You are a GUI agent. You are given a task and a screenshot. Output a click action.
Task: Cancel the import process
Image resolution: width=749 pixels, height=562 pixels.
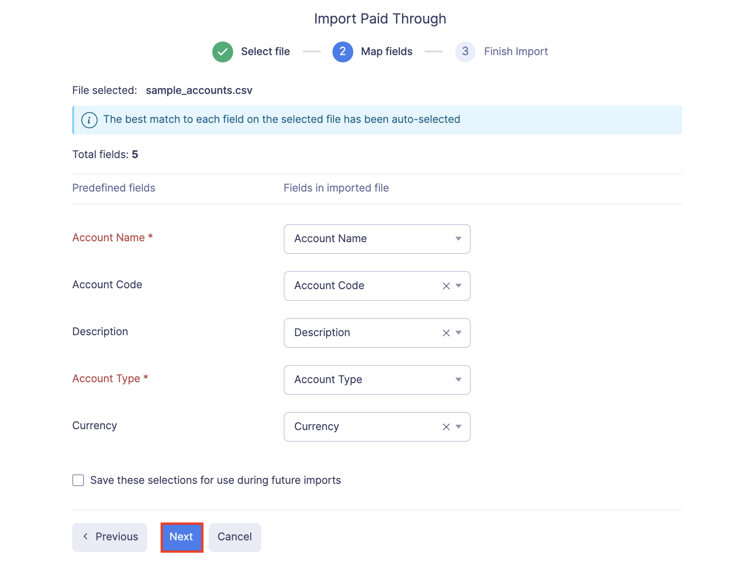pos(234,537)
